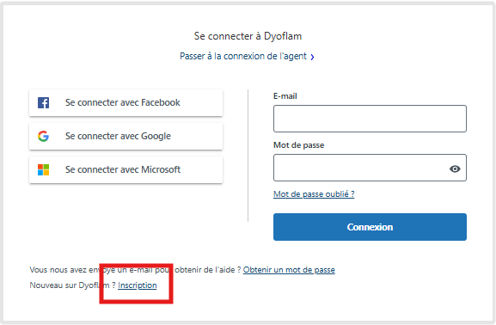The image size is (496, 325).
Task: Click the 'Se connecter à Dyoflam' heading
Action: [248, 36]
